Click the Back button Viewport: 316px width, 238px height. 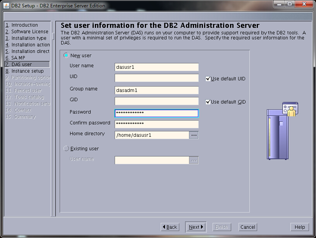[170, 227]
